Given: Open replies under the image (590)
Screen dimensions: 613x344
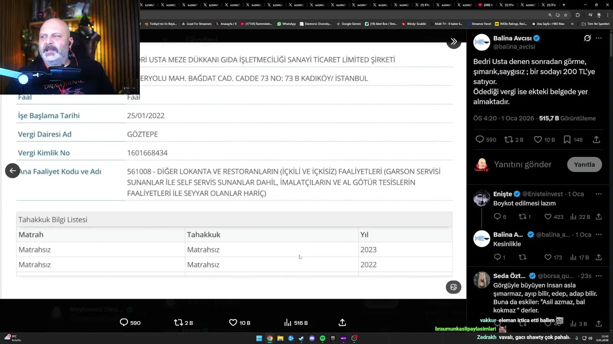Looking at the screenshot, I should pos(130,322).
